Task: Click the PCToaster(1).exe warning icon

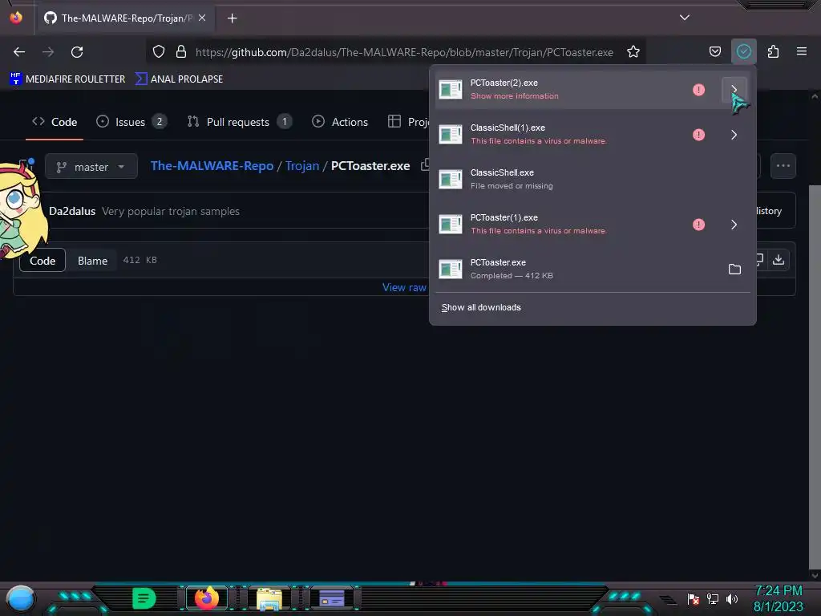Action: [698, 225]
